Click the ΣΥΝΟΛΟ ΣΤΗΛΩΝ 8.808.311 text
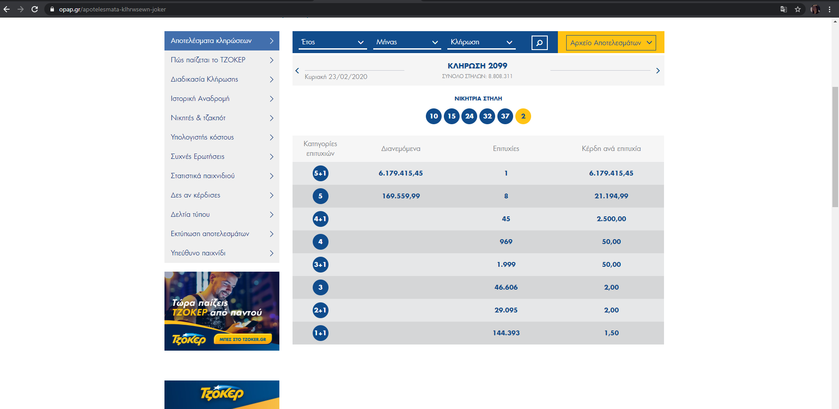 (x=477, y=76)
